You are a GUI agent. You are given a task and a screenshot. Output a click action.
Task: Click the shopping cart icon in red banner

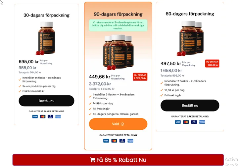click(x=92, y=160)
